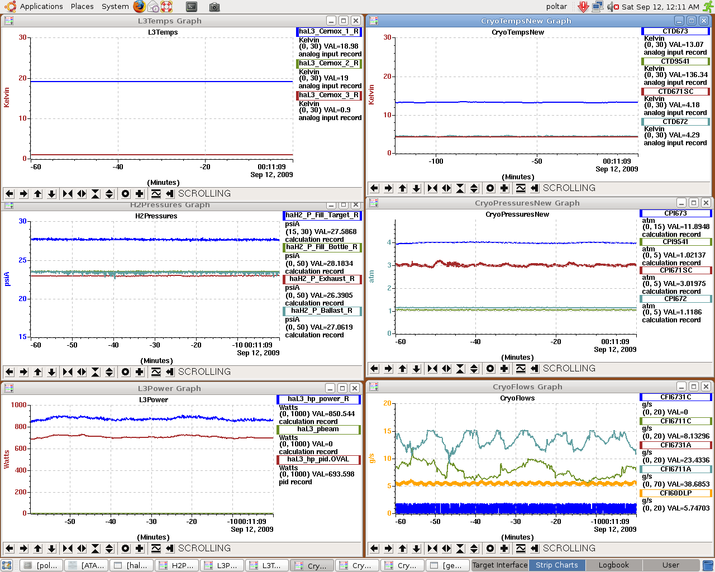
Task: Toggle scroll mode in L3Power graph
Action: 170,549
